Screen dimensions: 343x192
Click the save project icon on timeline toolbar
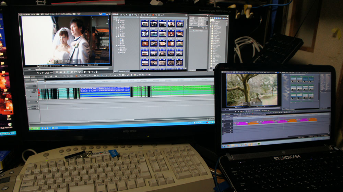coord(56,76)
